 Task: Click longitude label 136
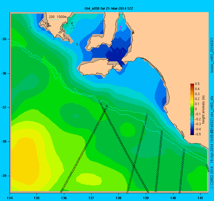(x=64, y=198)
